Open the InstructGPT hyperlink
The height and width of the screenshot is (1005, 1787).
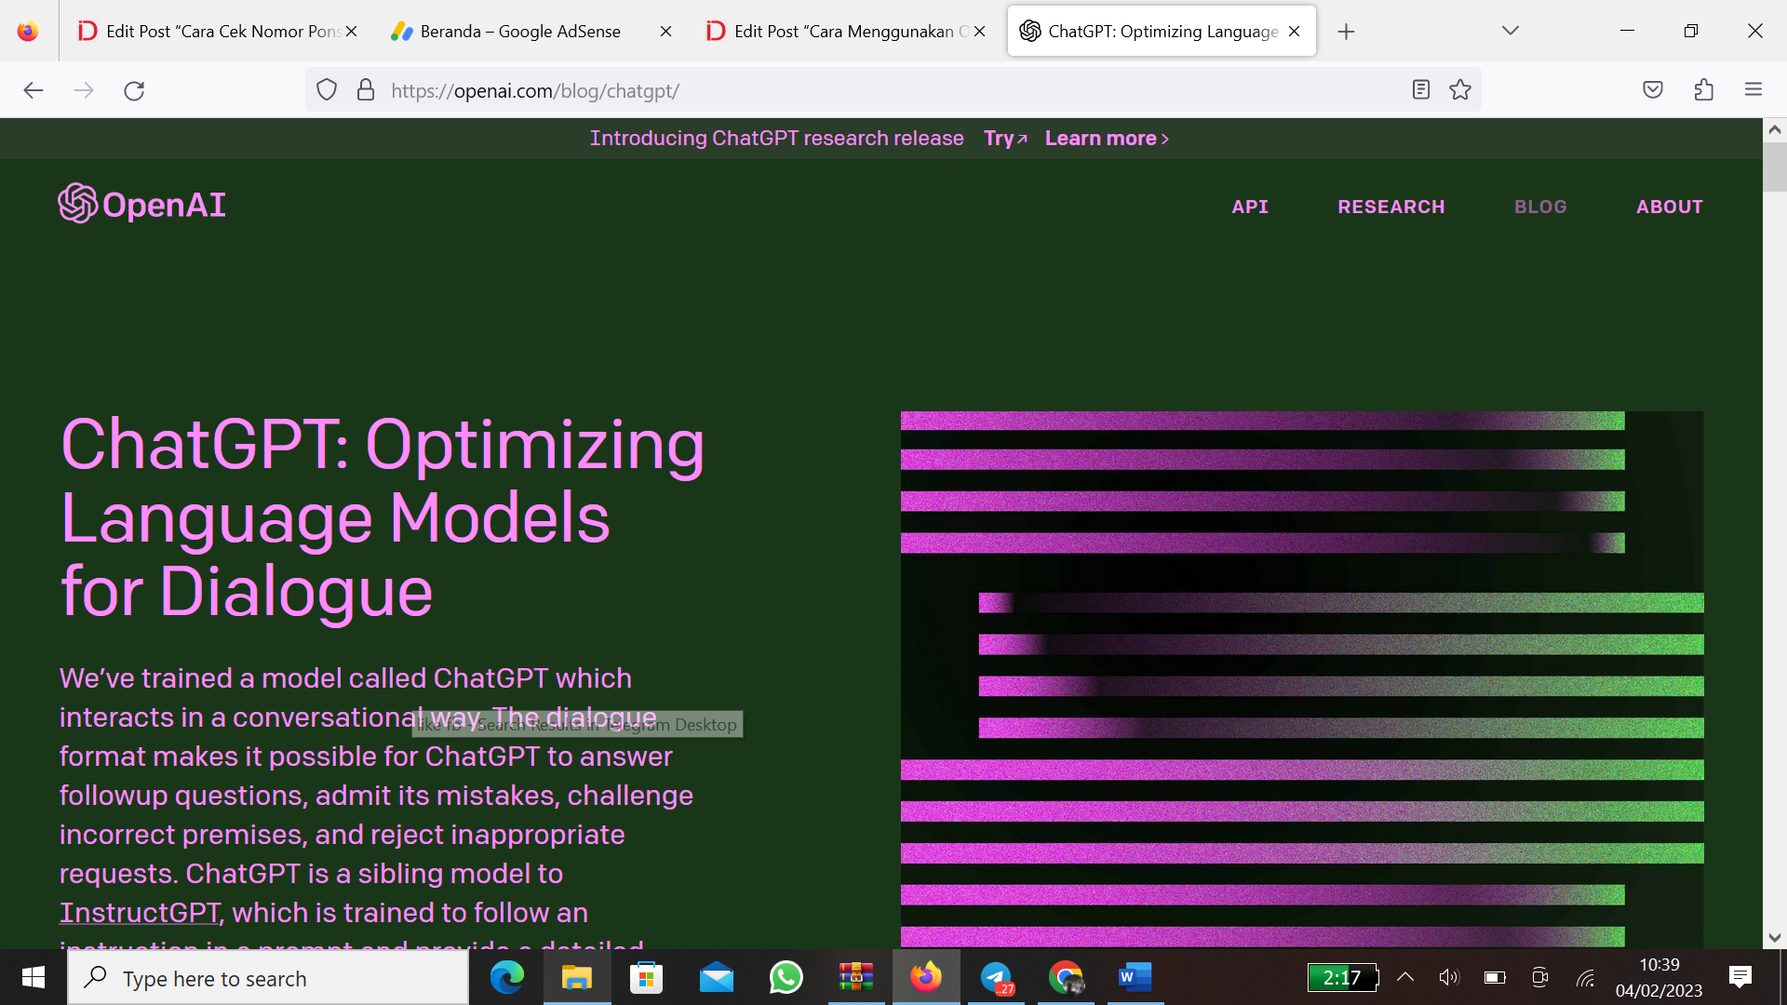tap(141, 912)
